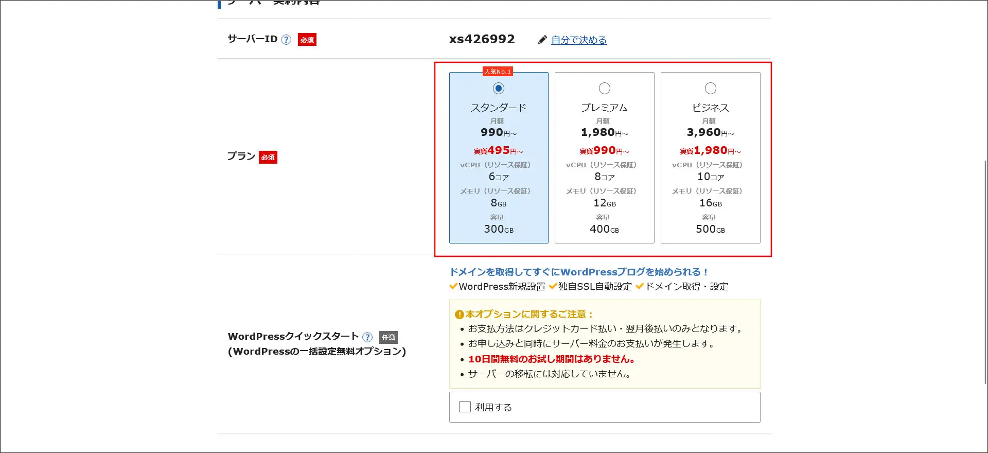Image resolution: width=988 pixels, height=453 pixels.
Task: Select the プレミアム plan radio button
Action: pyautogui.click(x=605, y=89)
